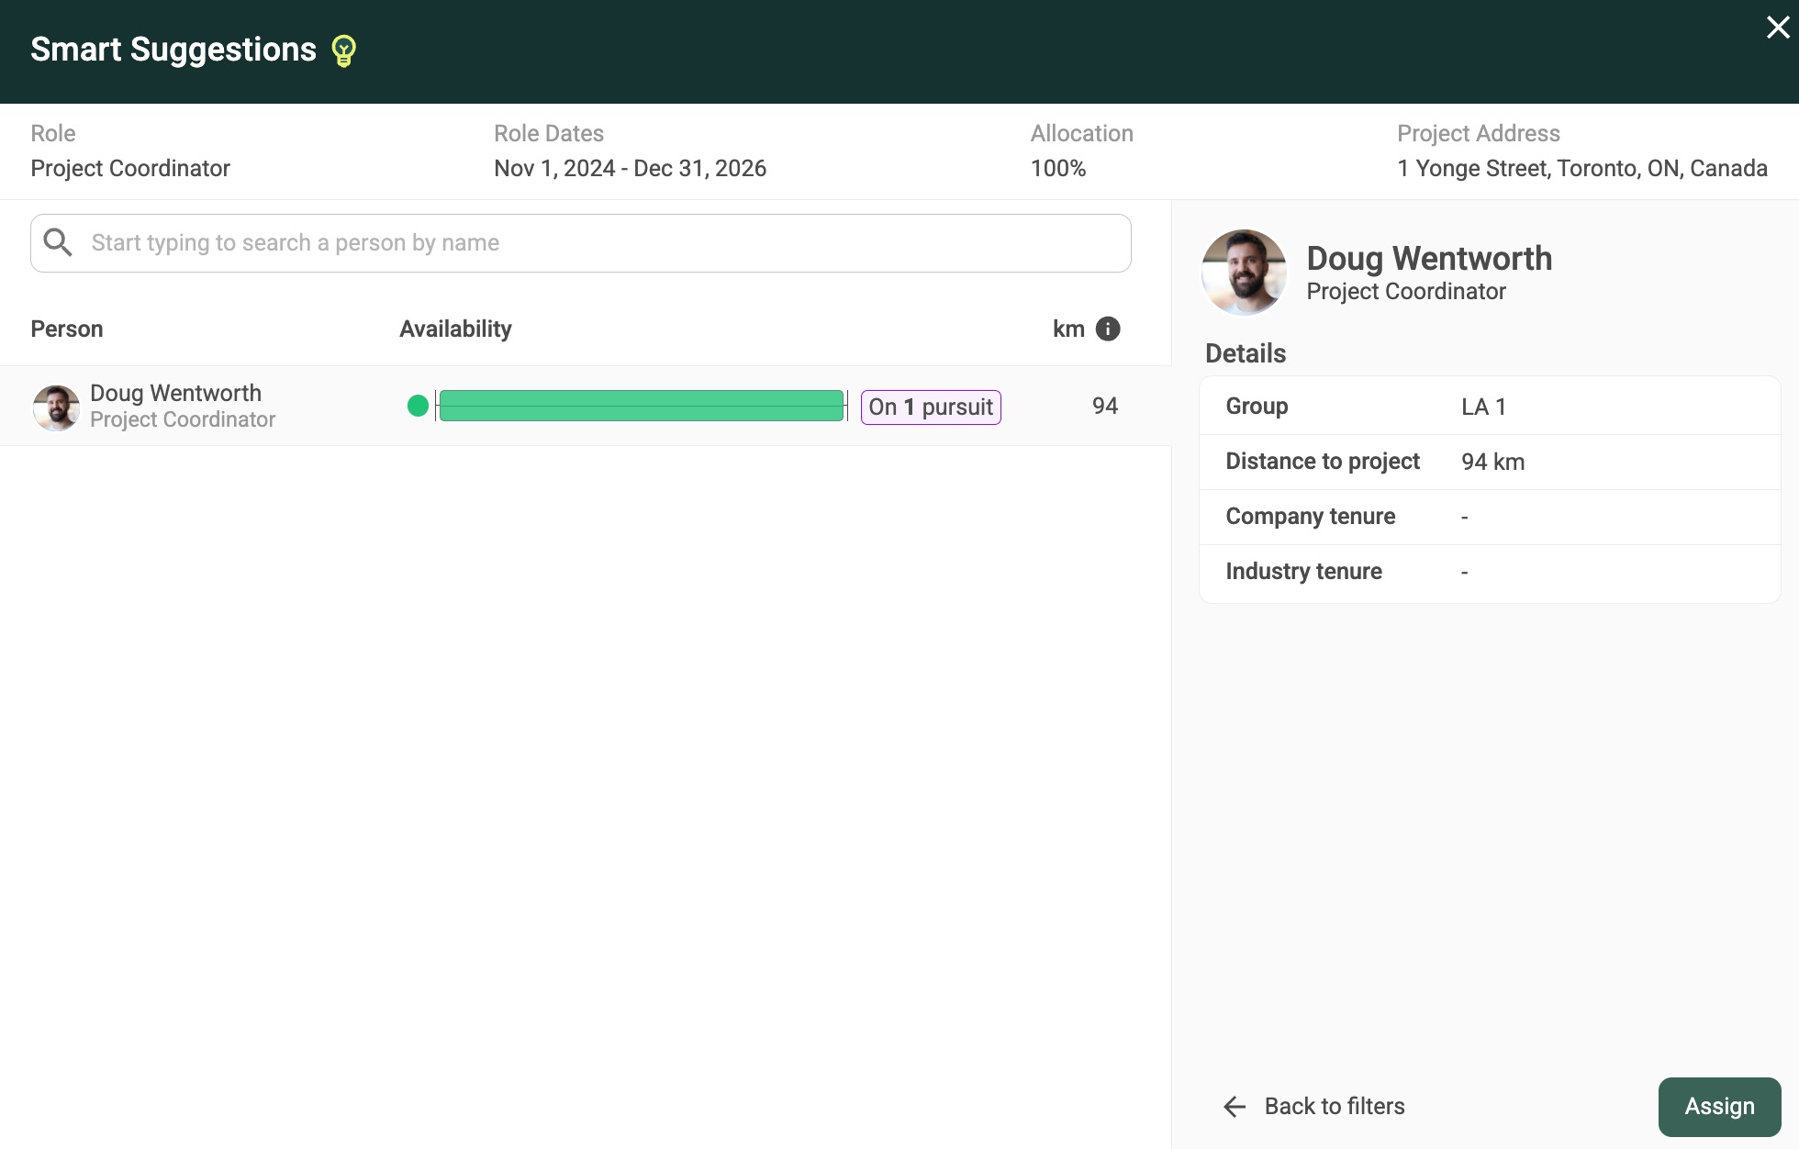The height and width of the screenshot is (1149, 1799).
Task: Click the magnifier search icon
Action: pos(58,242)
